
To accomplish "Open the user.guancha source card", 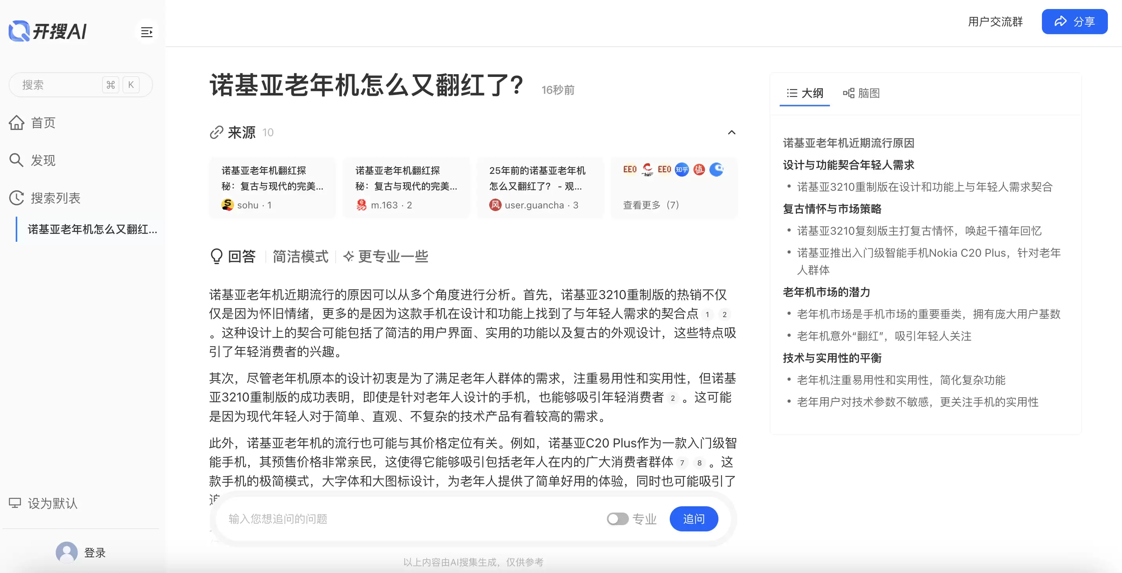I will pyautogui.click(x=540, y=188).
